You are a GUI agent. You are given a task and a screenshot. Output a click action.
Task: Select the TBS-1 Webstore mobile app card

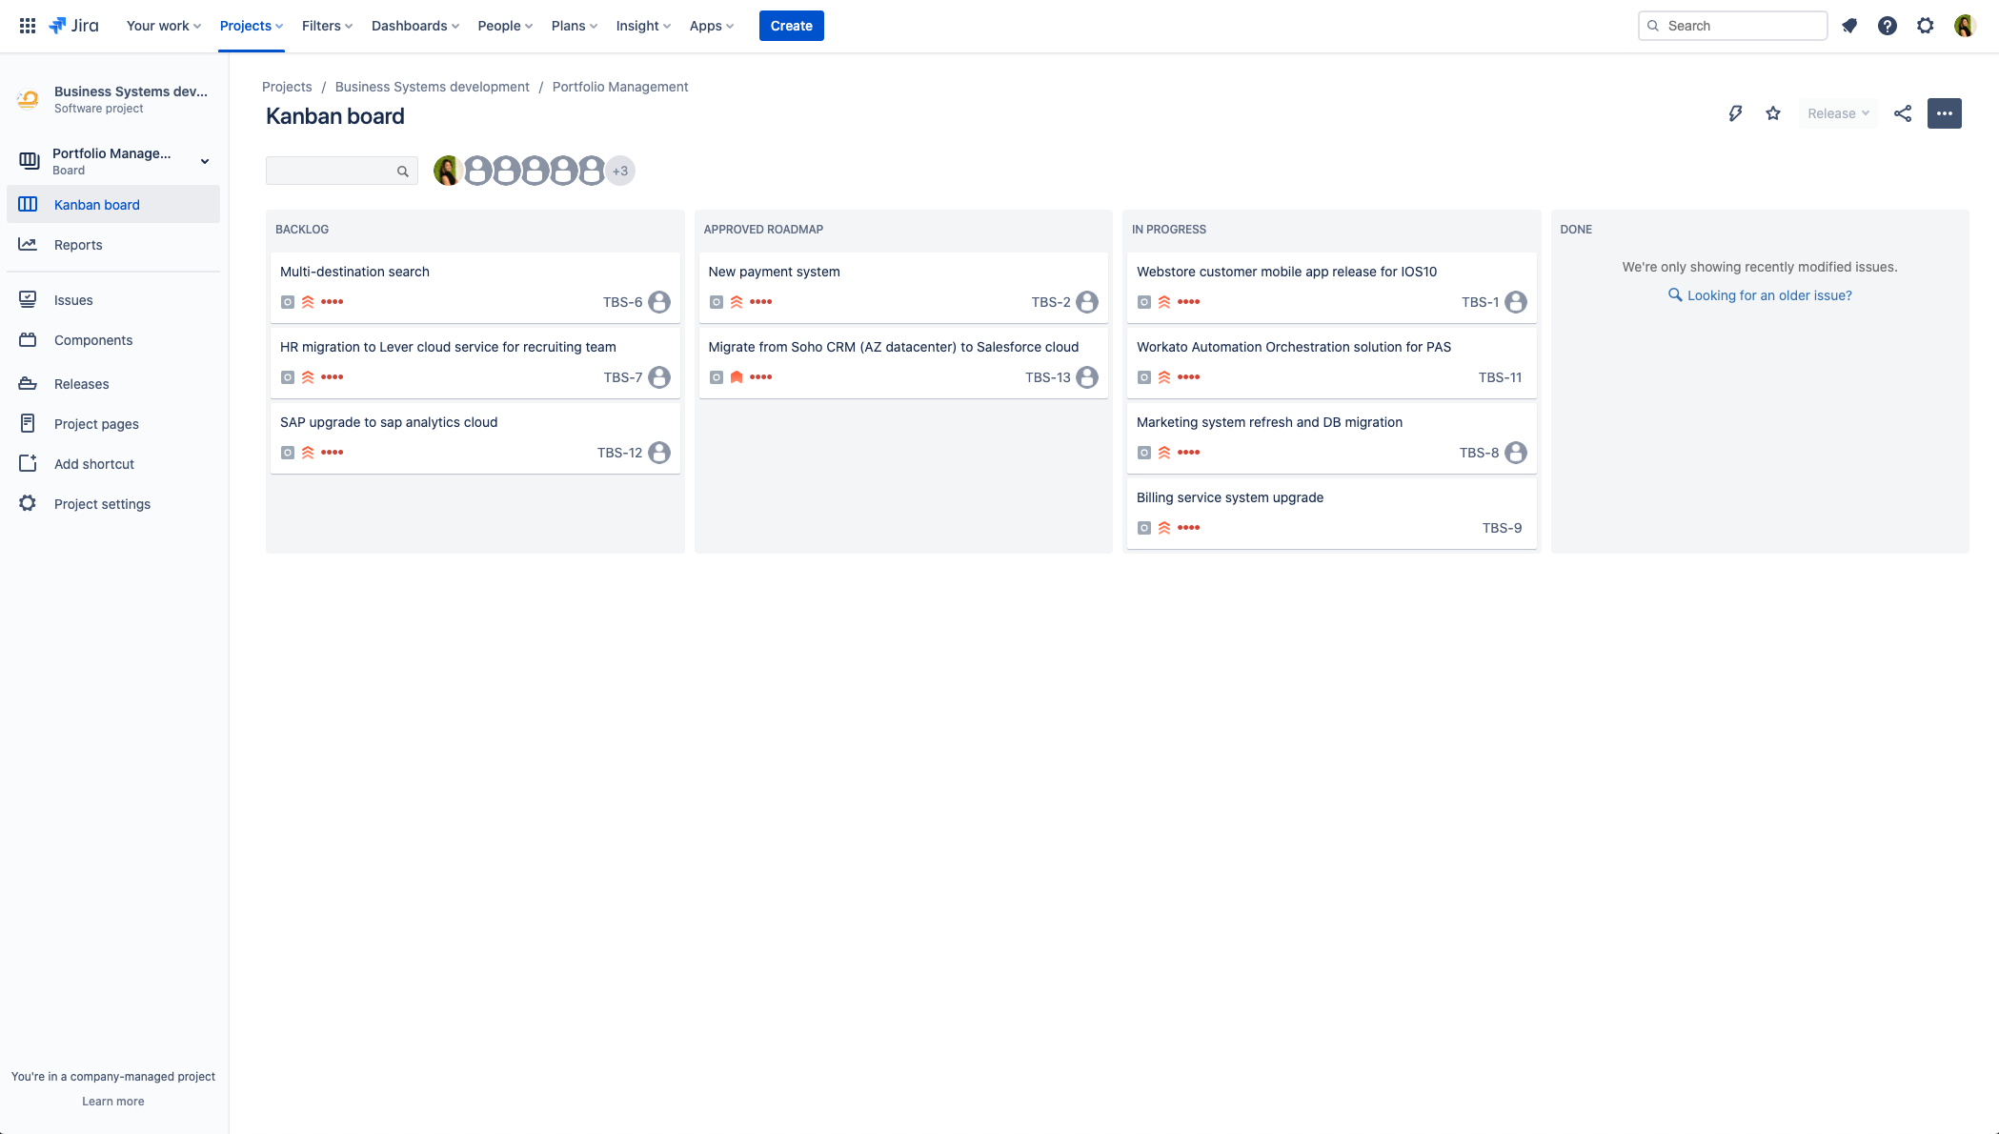point(1329,287)
